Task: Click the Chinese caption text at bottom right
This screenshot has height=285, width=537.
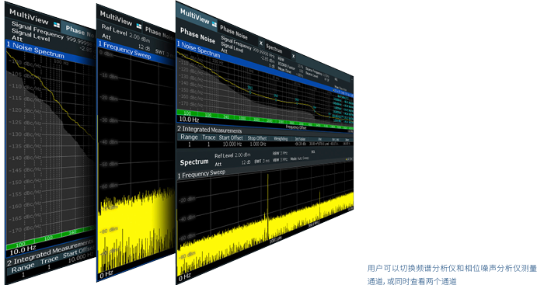Action: point(452,275)
